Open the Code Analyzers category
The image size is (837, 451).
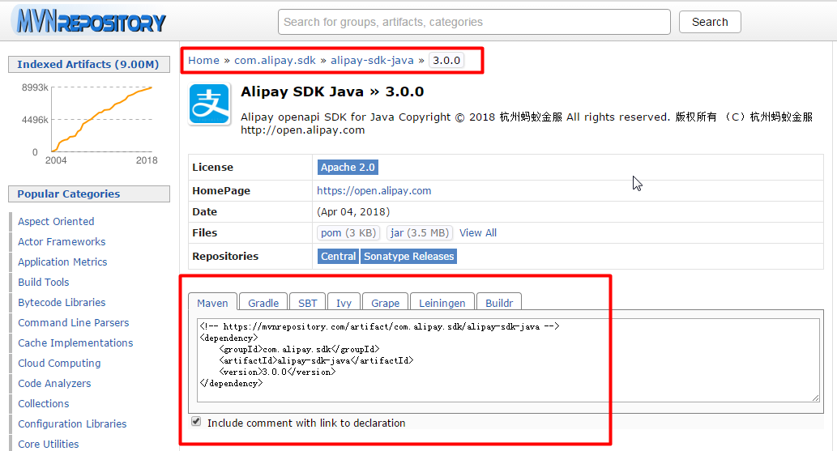tap(54, 384)
